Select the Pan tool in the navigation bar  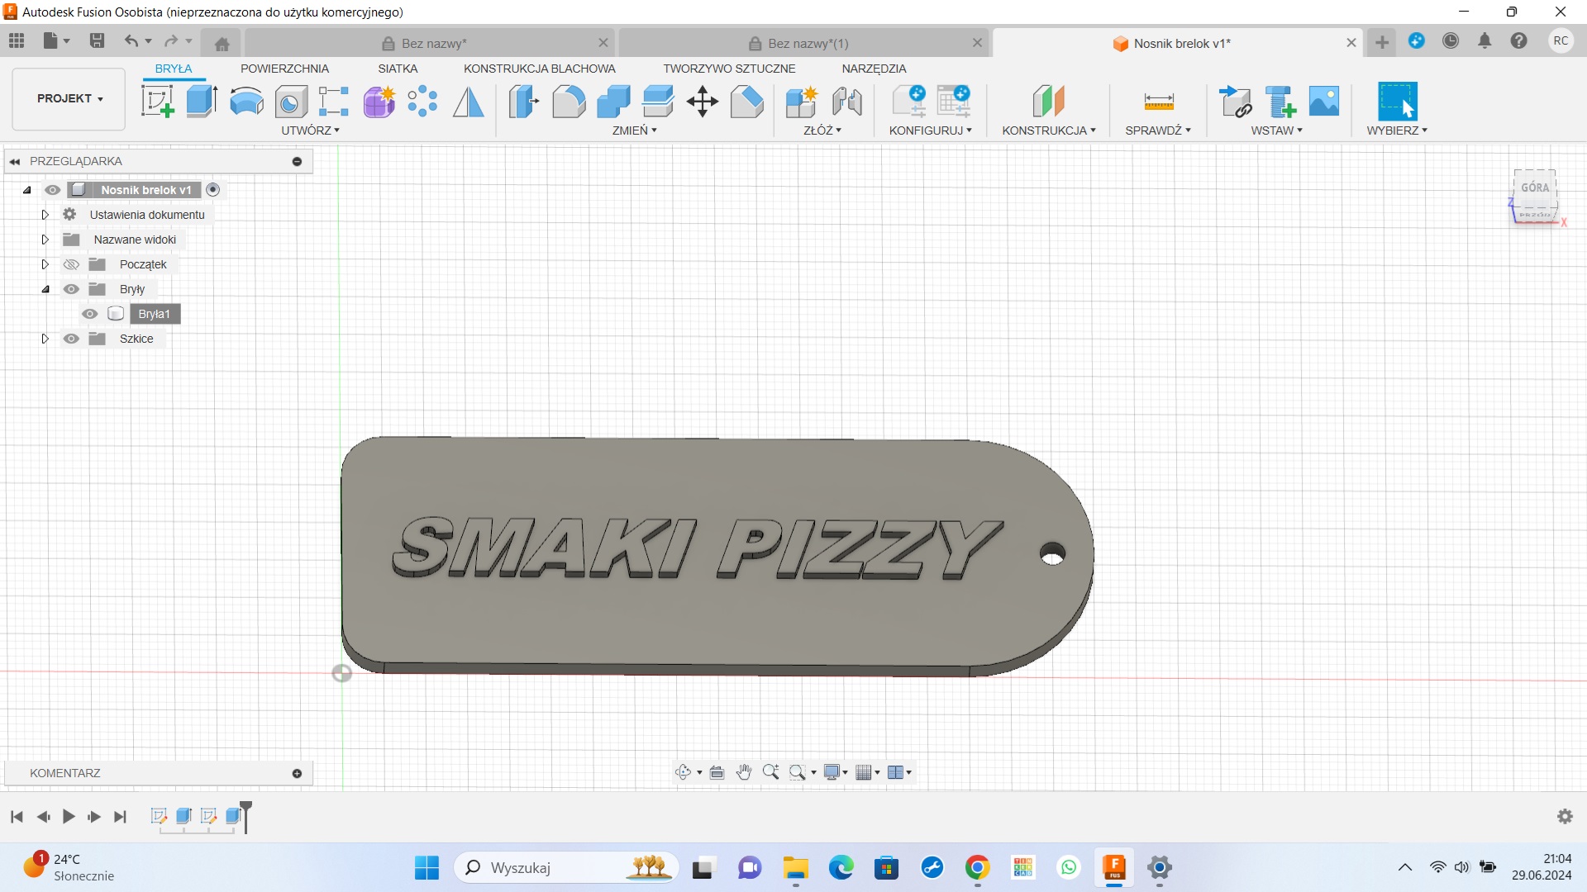[x=743, y=771]
